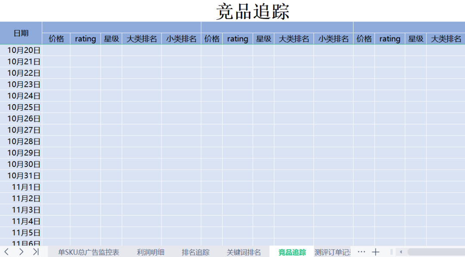Click the left scroll arrow of the scrollbar

(x=401, y=252)
